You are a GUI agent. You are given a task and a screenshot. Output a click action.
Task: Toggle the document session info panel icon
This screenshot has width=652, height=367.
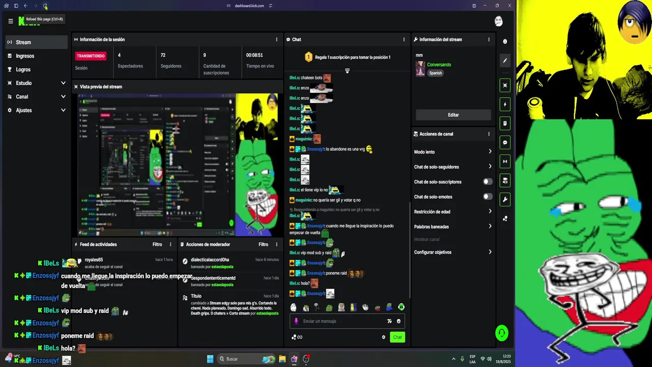coord(505,123)
